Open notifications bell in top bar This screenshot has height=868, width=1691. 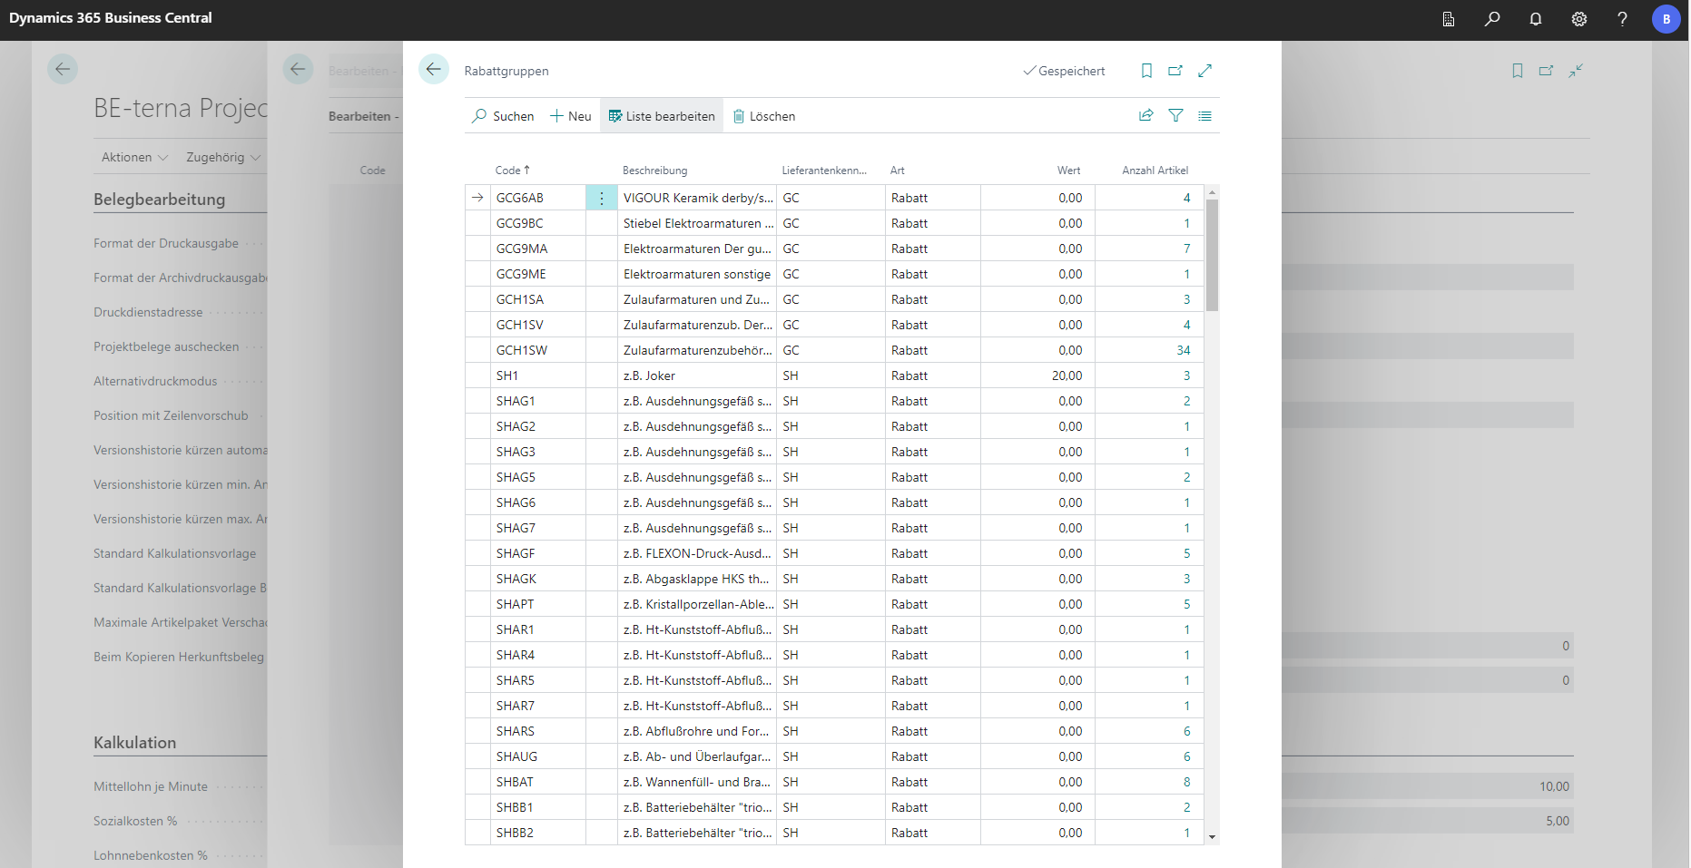(1536, 18)
